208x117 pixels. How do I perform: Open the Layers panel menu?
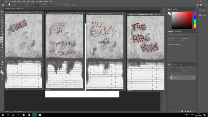tap(196, 64)
